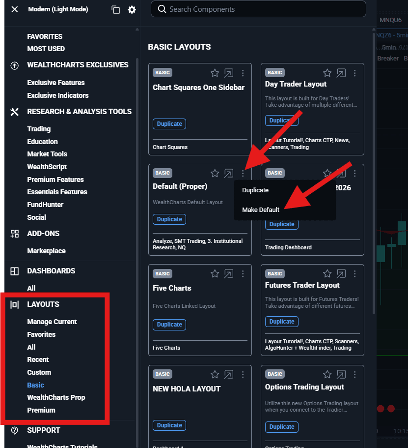Screen dimensions: 408x448
Task: Select Basic layouts filter
Action: (35, 386)
